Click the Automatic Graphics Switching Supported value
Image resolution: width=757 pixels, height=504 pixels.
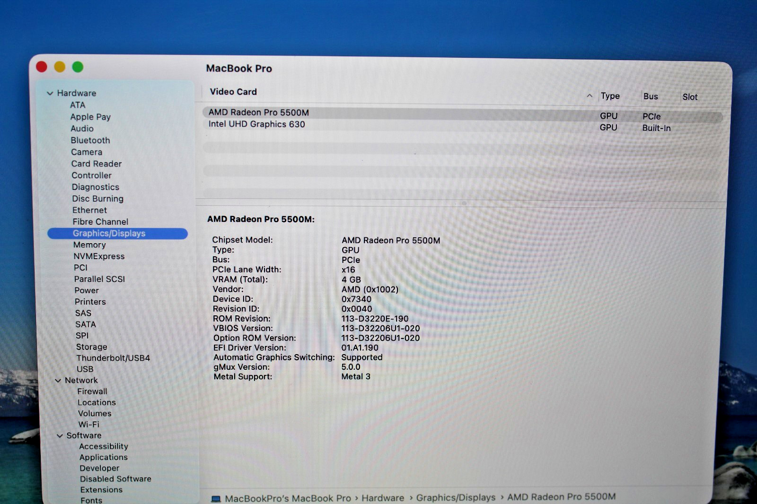pyautogui.click(x=362, y=357)
